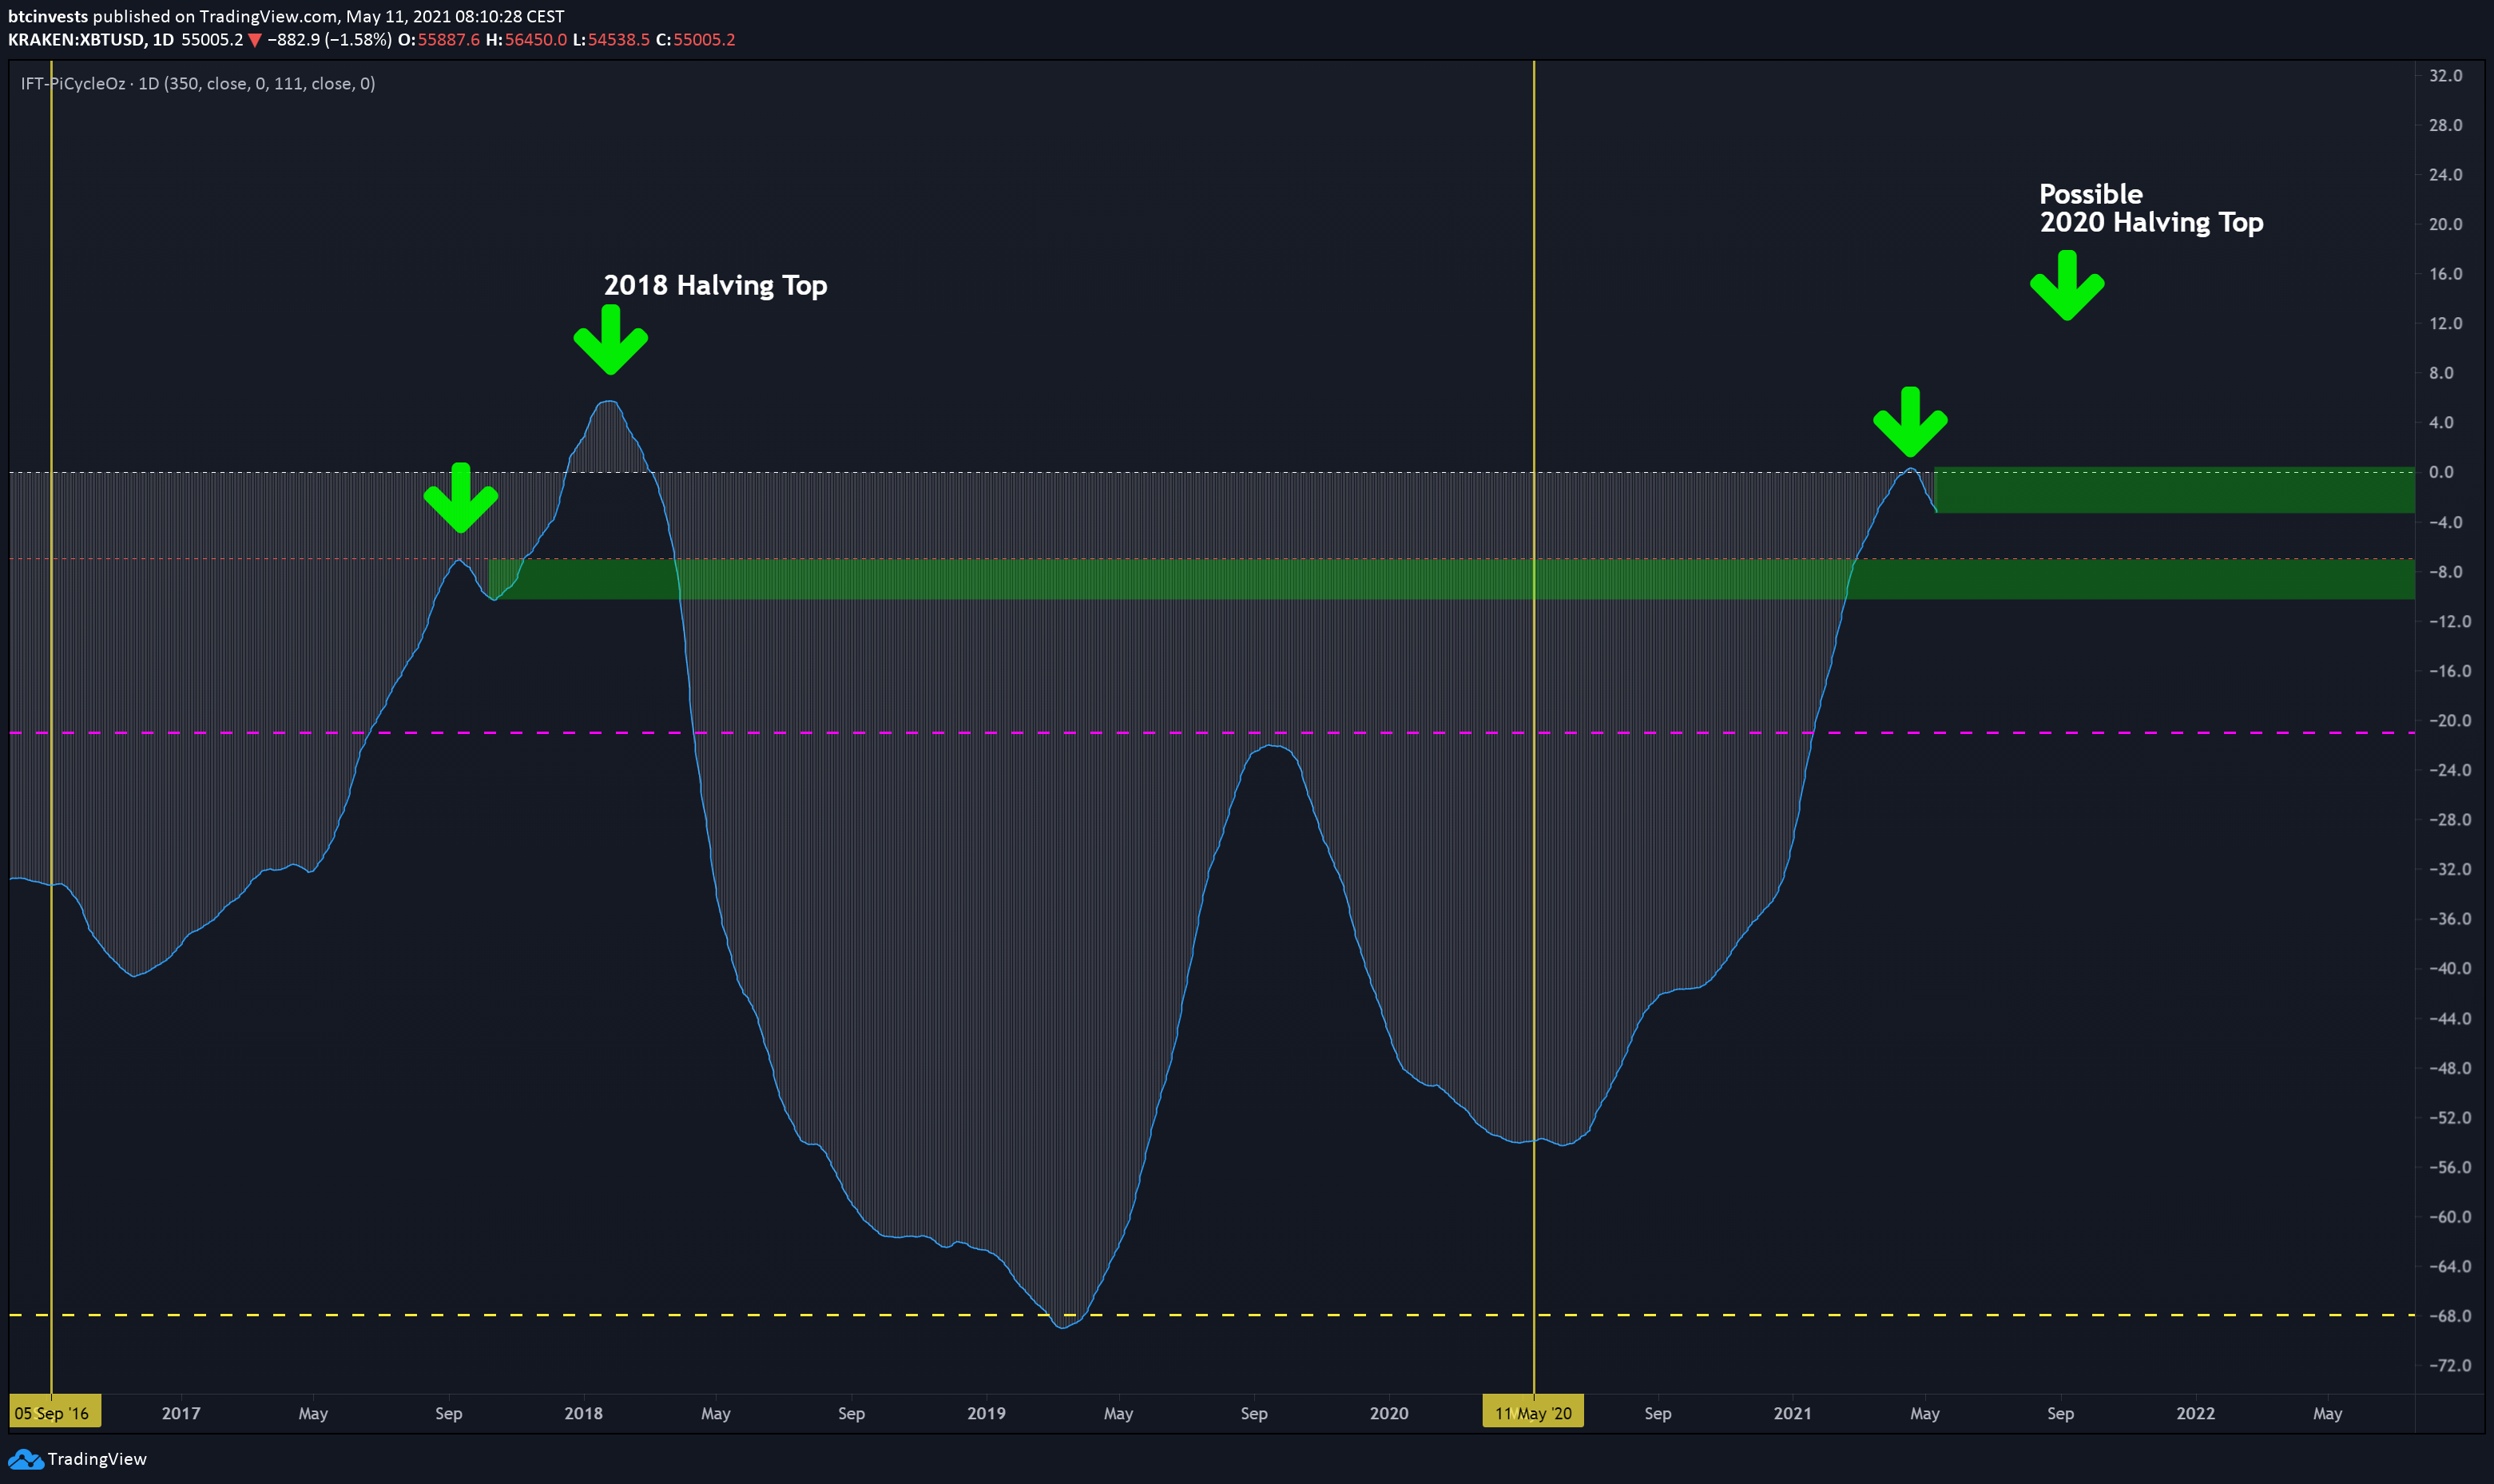Click the 32.0 price scale label
Viewport: 2494px width, 1484px height.
pyautogui.click(x=2446, y=76)
